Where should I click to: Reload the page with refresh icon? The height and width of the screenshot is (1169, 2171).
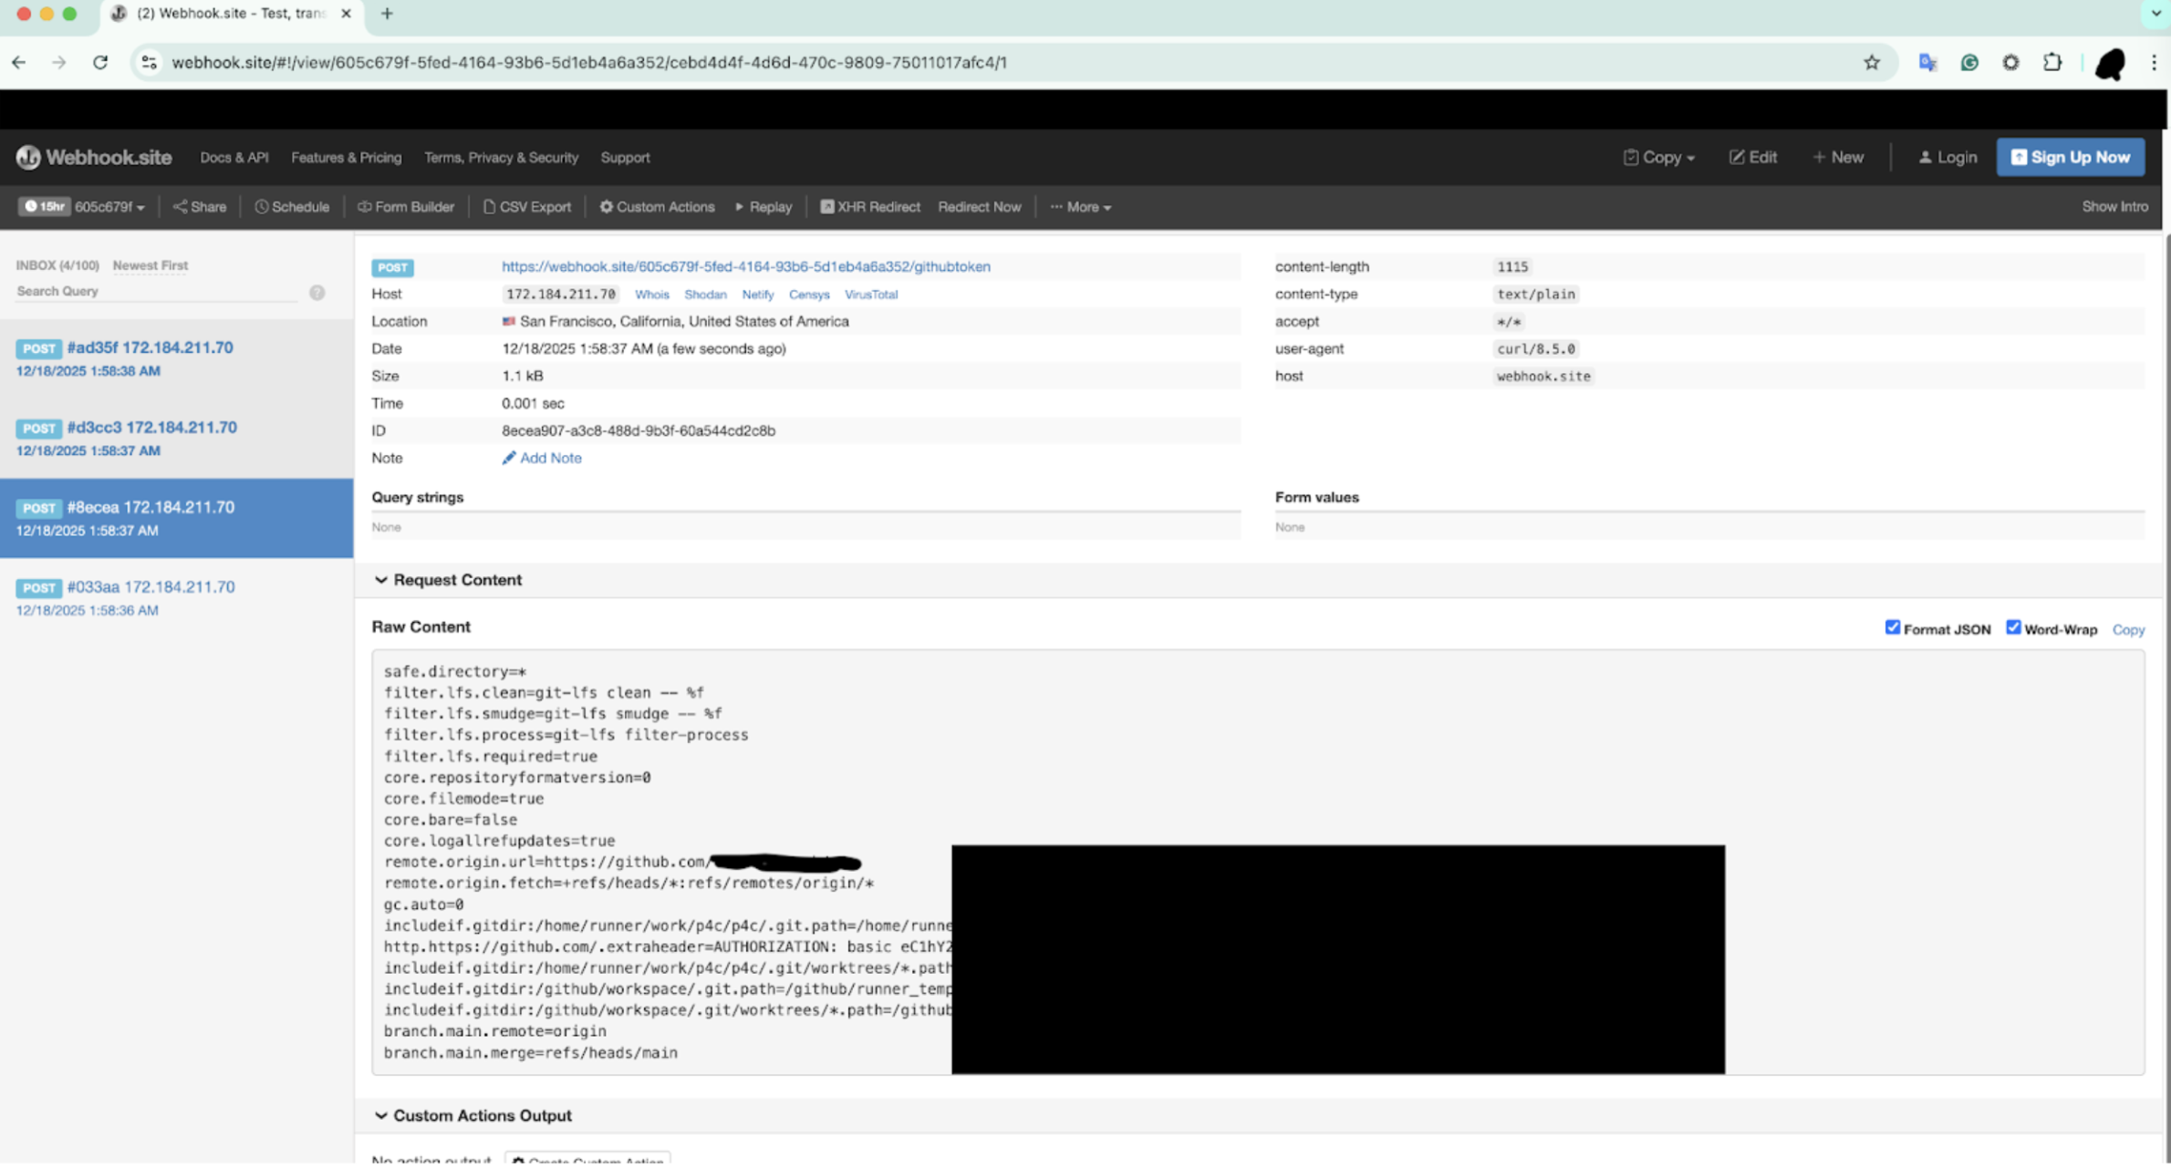[100, 63]
